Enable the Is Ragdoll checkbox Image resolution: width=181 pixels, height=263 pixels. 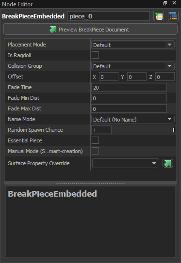(x=95, y=55)
